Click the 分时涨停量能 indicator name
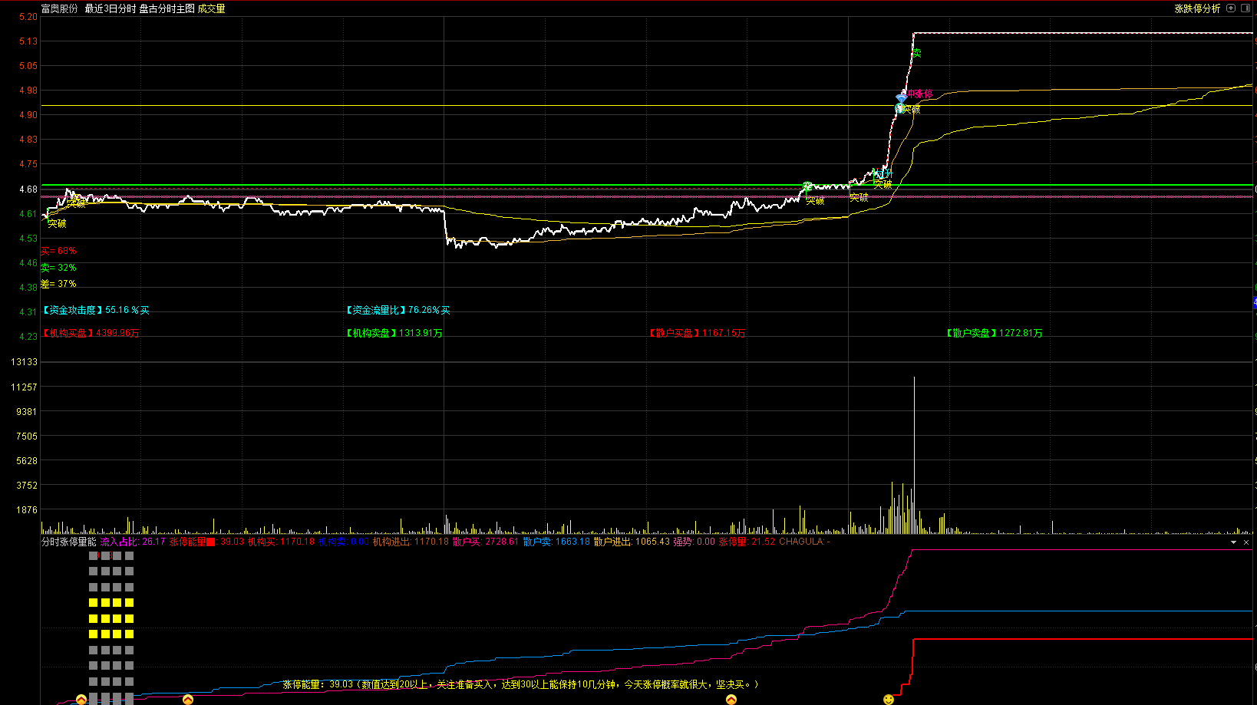The image size is (1257, 705). 69,542
